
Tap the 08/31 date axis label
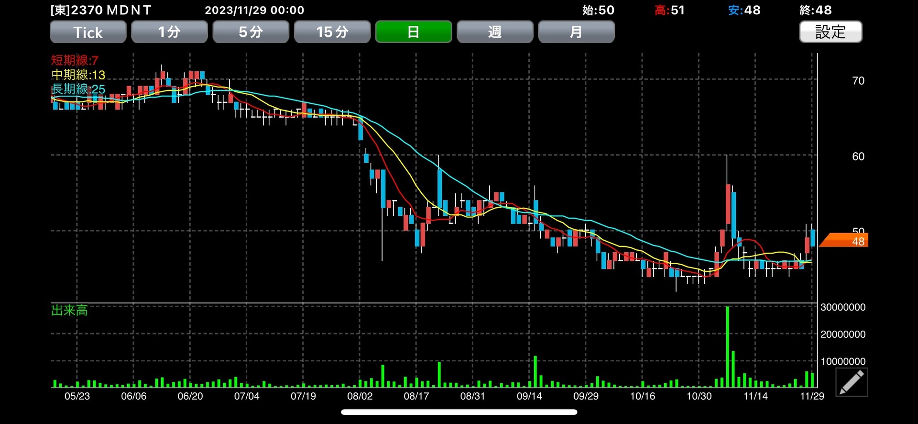pyautogui.click(x=472, y=396)
